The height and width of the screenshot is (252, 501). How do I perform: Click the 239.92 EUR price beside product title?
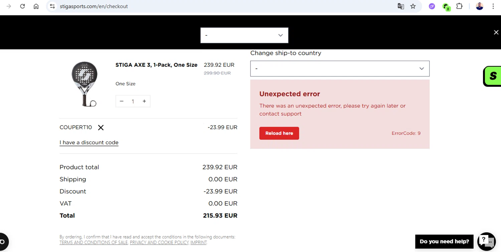pyautogui.click(x=219, y=65)
